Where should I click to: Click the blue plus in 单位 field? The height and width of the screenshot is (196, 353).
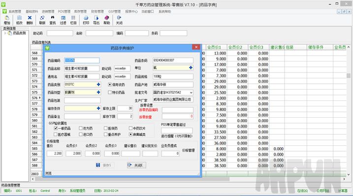pos(191,67)
